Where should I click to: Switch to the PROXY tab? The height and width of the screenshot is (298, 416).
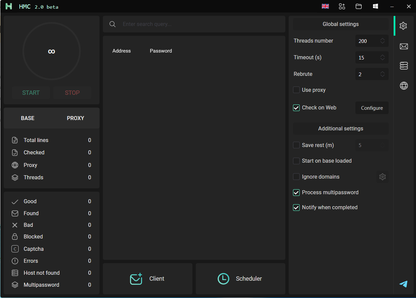[x=75, y=118]
